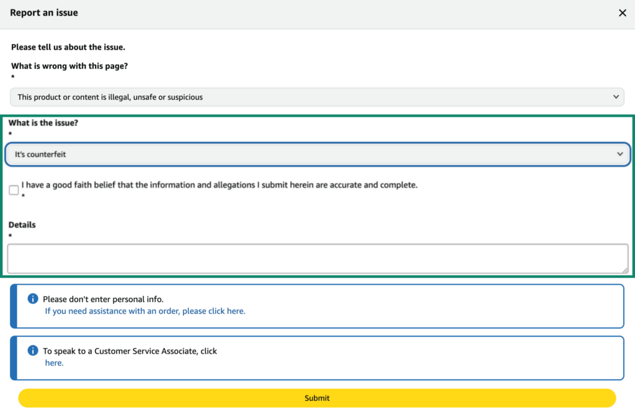Click the 'Report an issue' dialog title
635x415 pixels.
point(44,13)
